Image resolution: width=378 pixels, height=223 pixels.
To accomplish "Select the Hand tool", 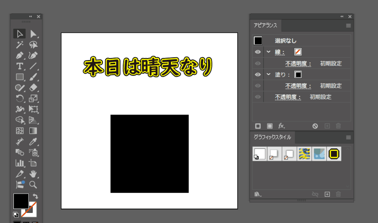I will [33, 174].
